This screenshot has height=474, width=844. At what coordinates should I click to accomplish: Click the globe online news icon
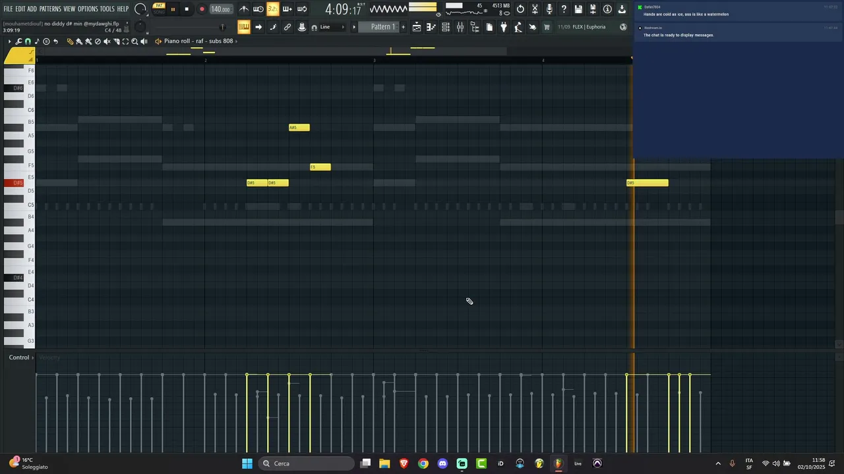[x=623, y=27]
